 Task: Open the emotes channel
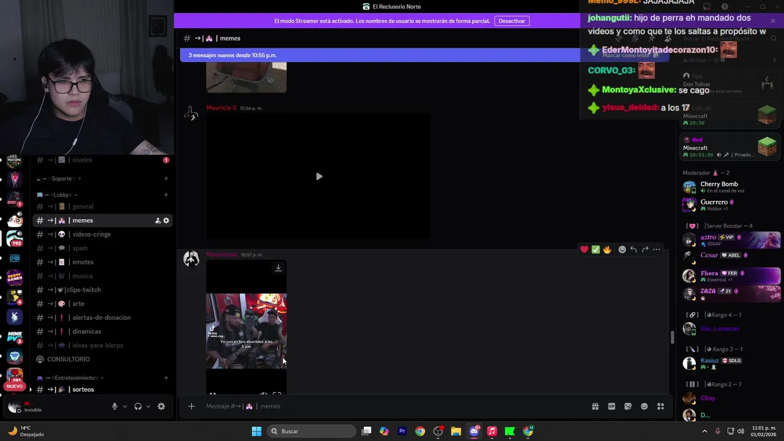(x=102, y=262)
